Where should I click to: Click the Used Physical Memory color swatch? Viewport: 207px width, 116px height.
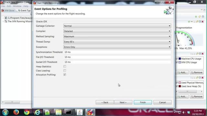(x=180, y=82)
